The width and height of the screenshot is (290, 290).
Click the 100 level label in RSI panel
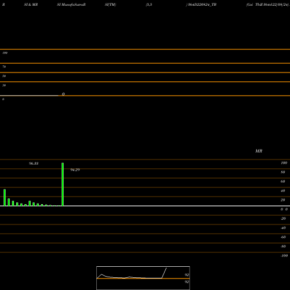point(5,53)
